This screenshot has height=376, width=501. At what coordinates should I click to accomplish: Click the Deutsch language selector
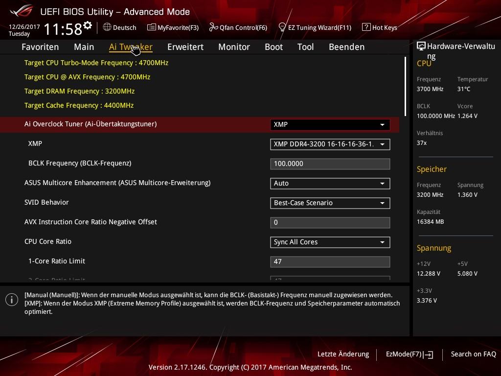(120, 27)
